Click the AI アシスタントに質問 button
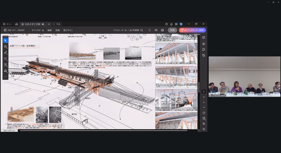 [192, 30]
